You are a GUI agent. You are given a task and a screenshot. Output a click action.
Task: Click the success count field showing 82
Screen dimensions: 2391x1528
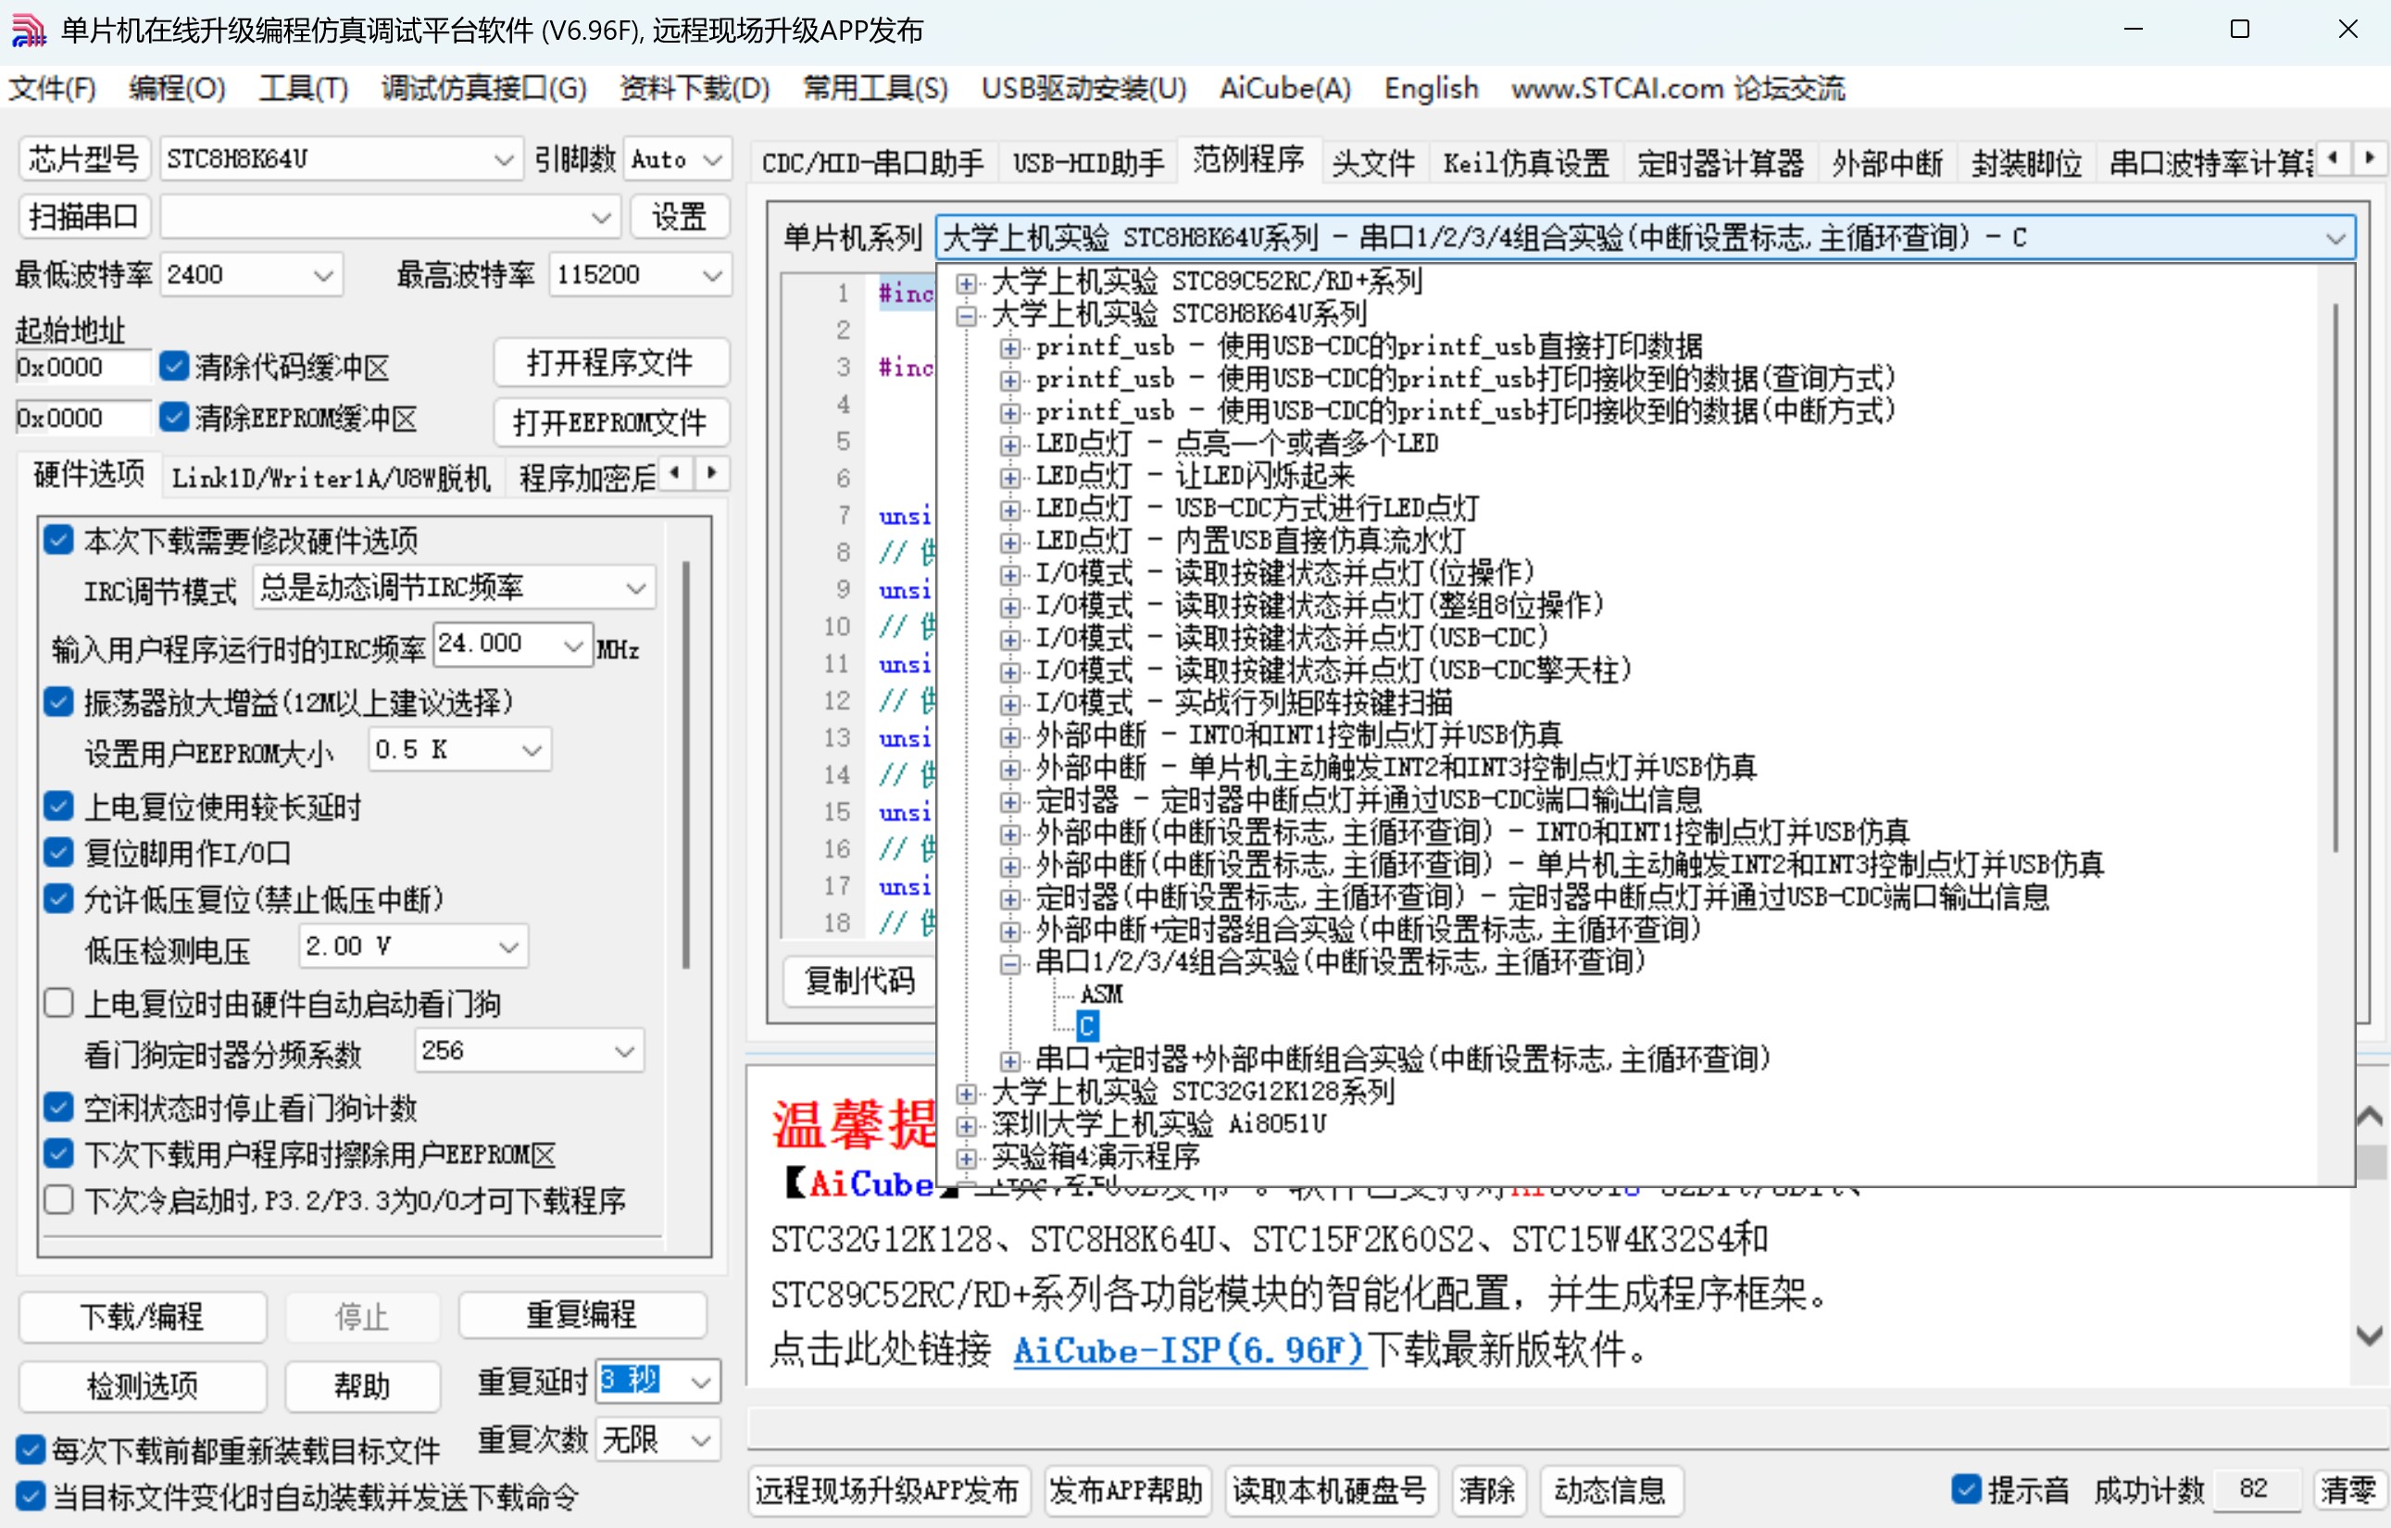pos(2256,1489)
